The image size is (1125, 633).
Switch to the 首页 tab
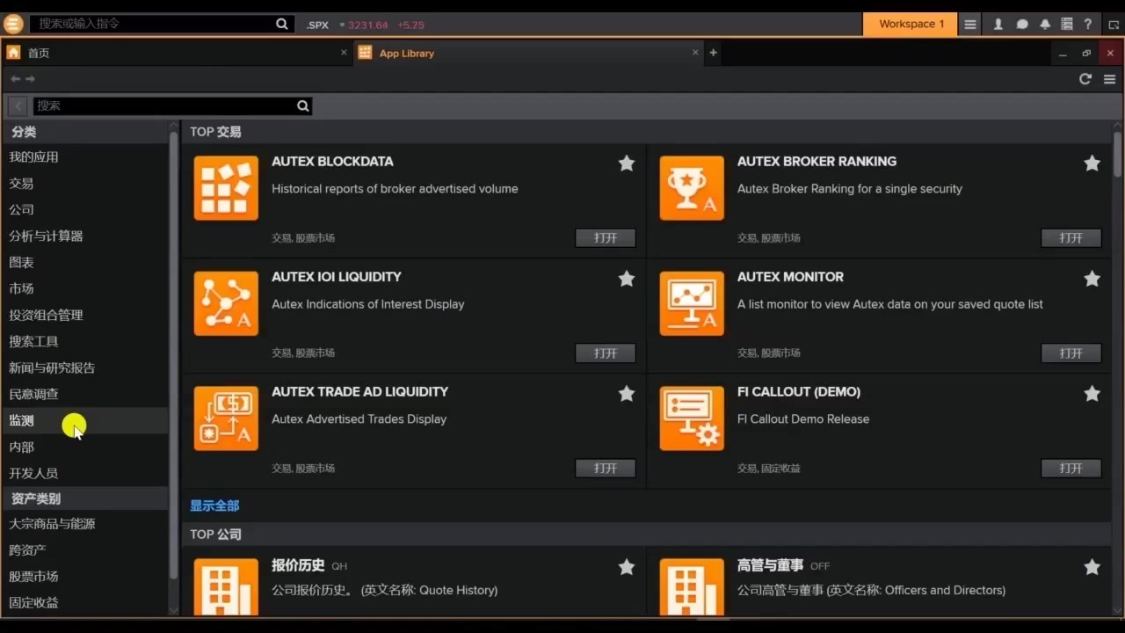pyautogui.click(x=176, y=53)
